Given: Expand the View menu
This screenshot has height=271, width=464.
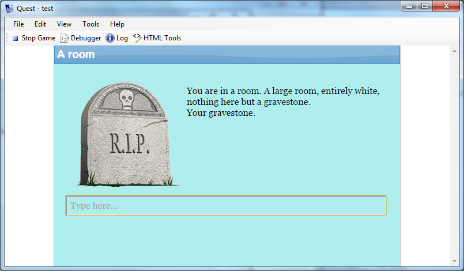Looking at the screenshot, I should pyautogui.click(x=65, y=24).
